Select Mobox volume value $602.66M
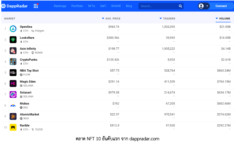Image resolution: width=234 pixels, height=143 pixels. click(x=224, y=104)
